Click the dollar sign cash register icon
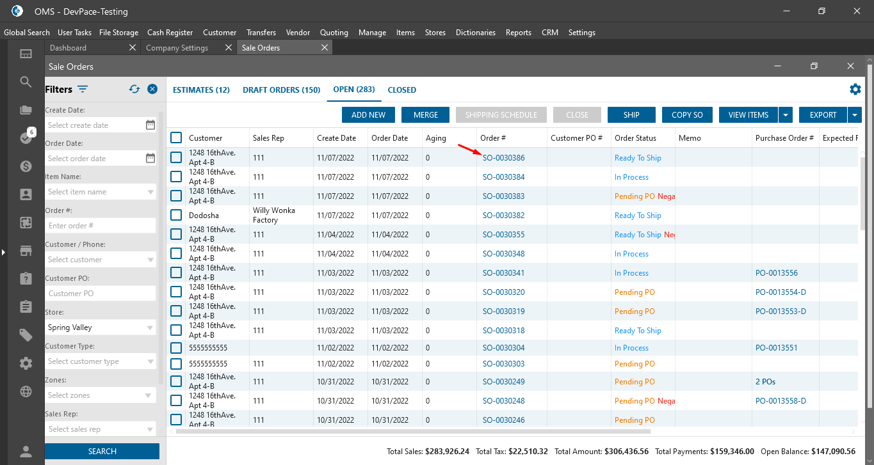Screen dimensions: 874x465 [26, 166]
